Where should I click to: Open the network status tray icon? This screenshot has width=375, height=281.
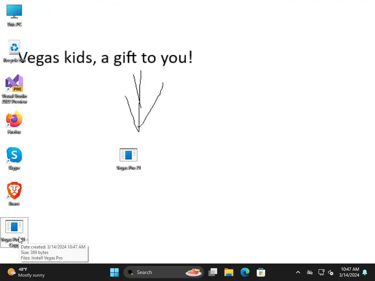321,272
